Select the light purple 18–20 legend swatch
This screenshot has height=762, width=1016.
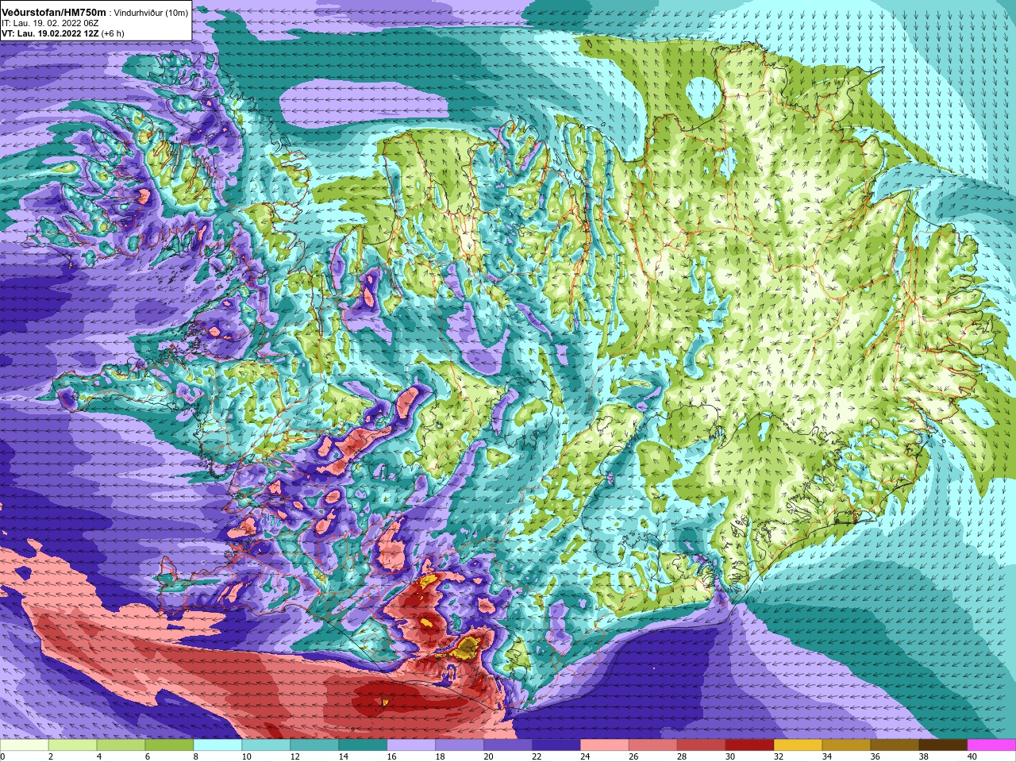tap(460, 745)
